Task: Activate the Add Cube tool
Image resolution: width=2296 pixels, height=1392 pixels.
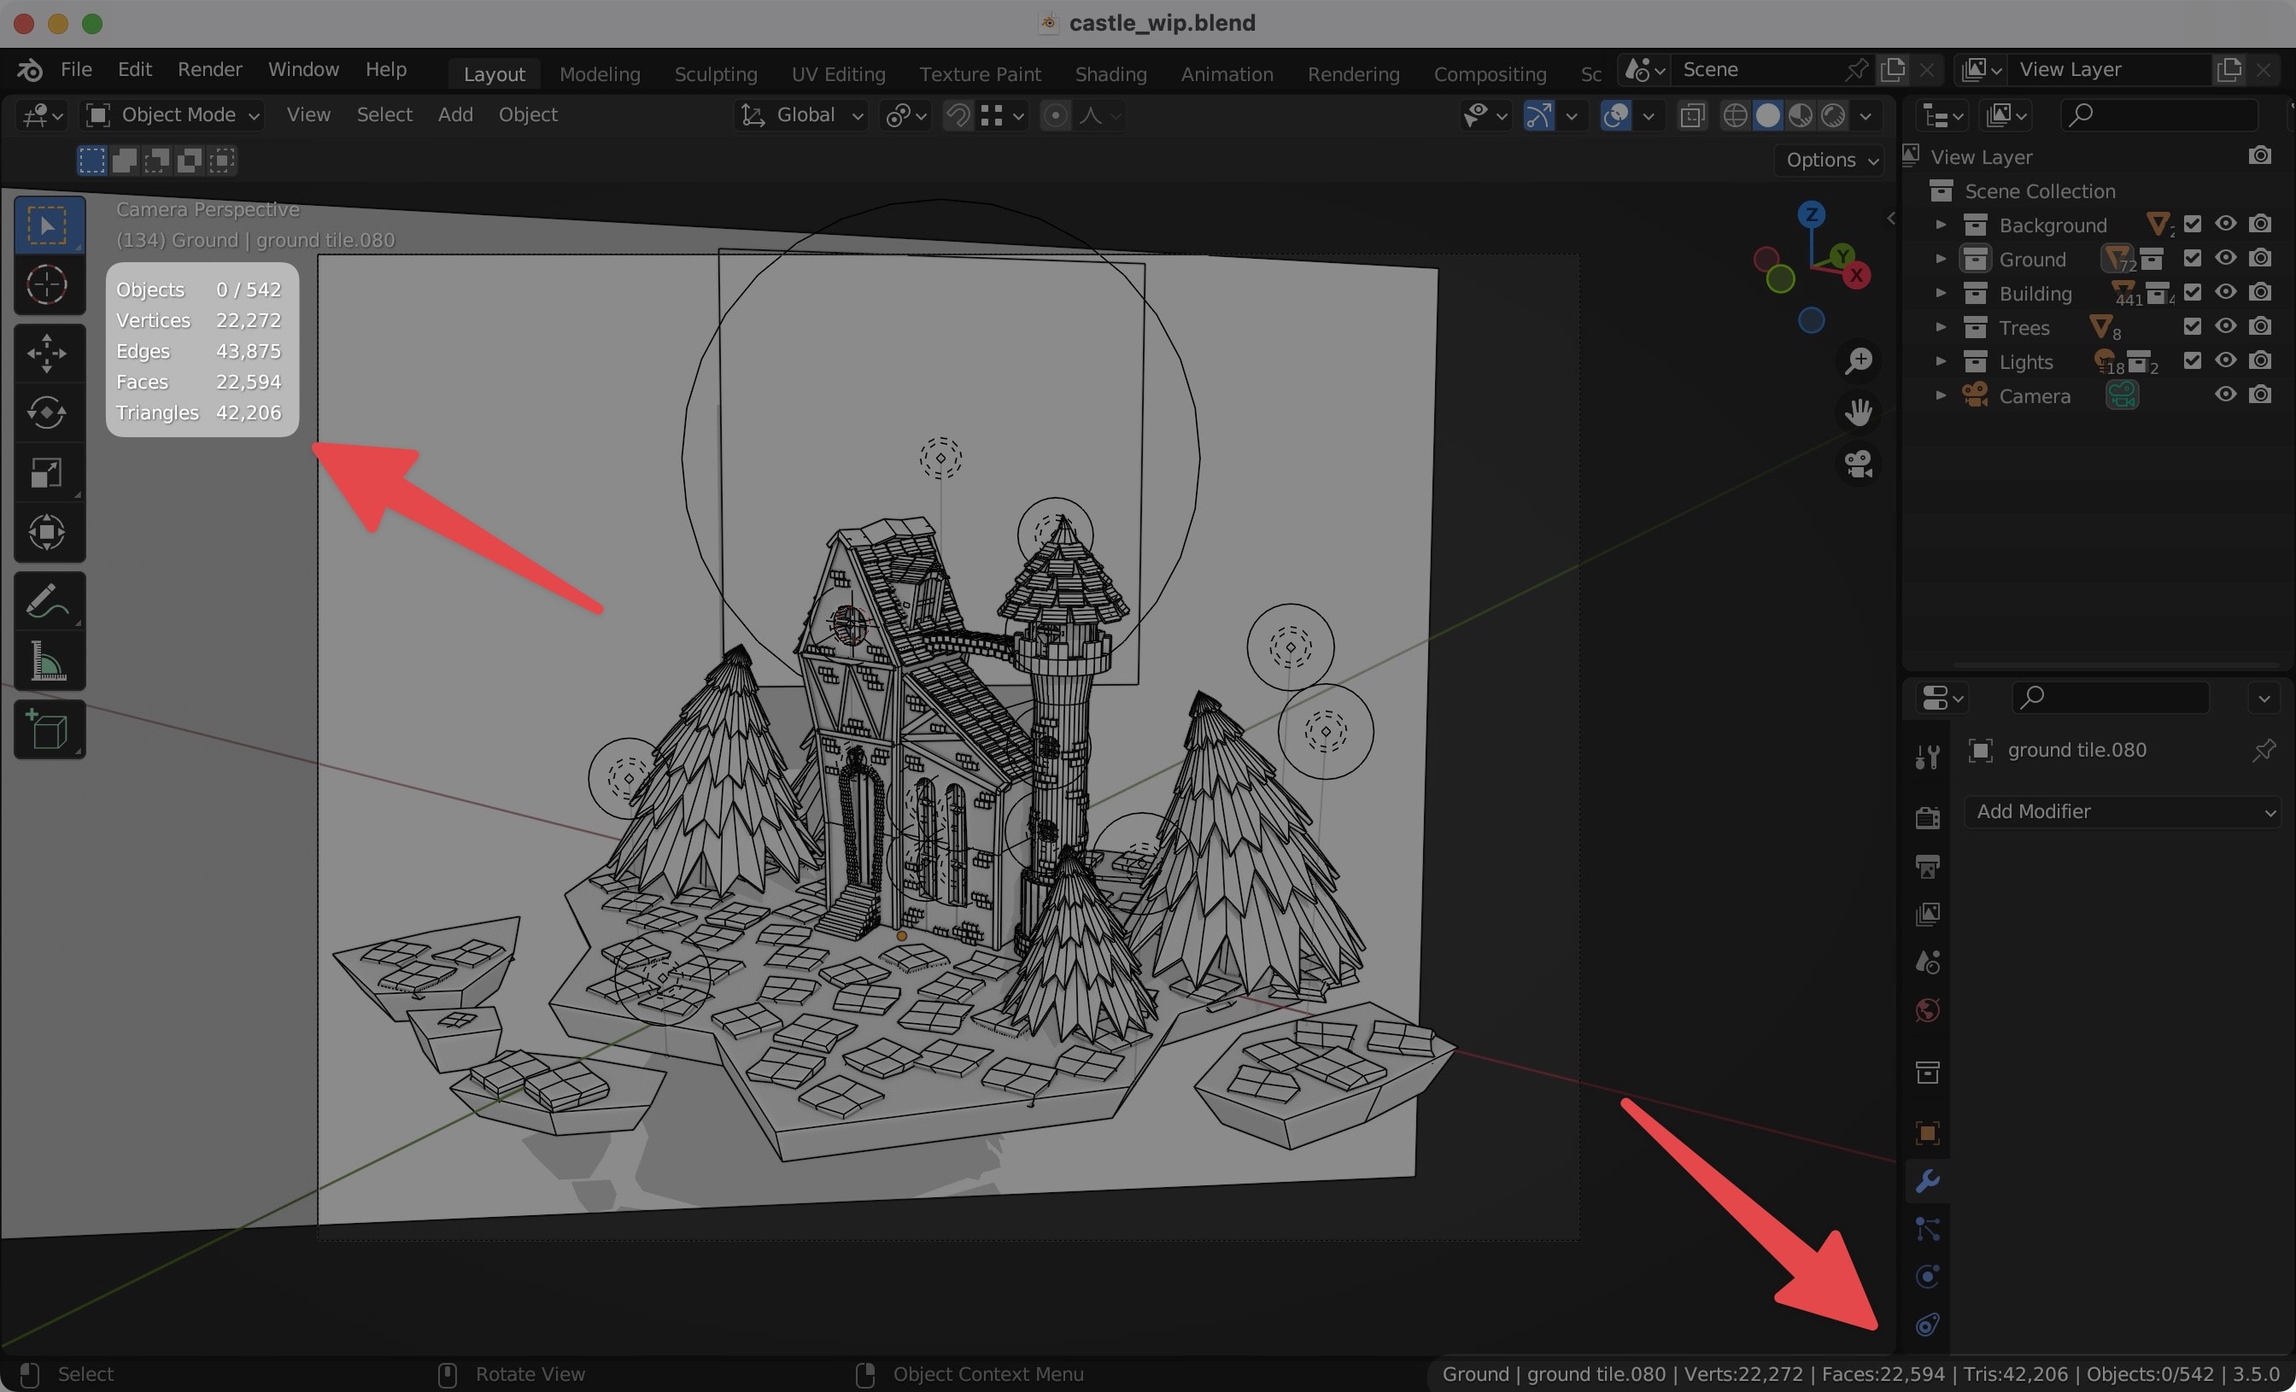Action: 48,729
